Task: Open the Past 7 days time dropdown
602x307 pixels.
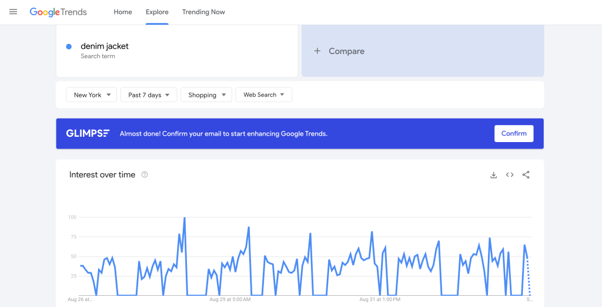Action: coord(149,95)
